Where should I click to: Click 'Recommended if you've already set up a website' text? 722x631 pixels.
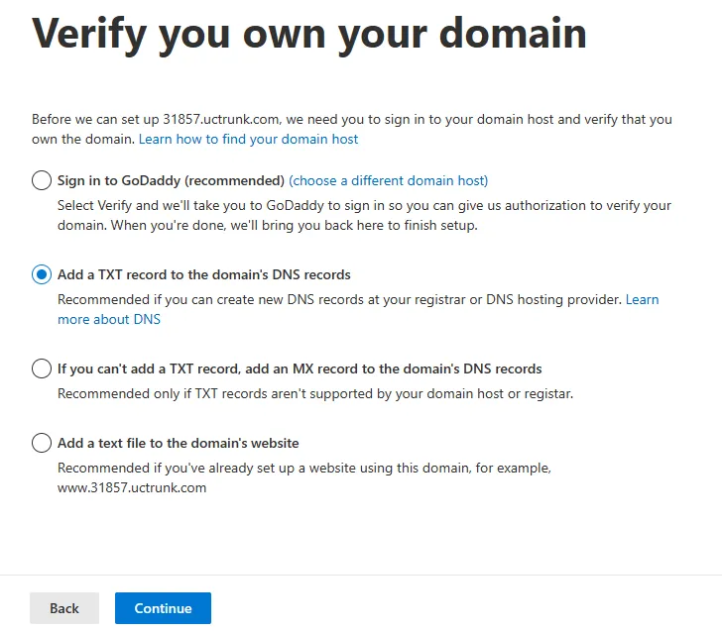tap(303, 468)
